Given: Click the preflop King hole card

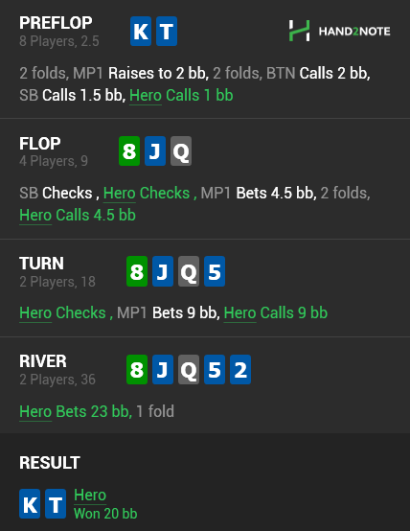Looking at the screenshot, I should [x=141, y=32].
